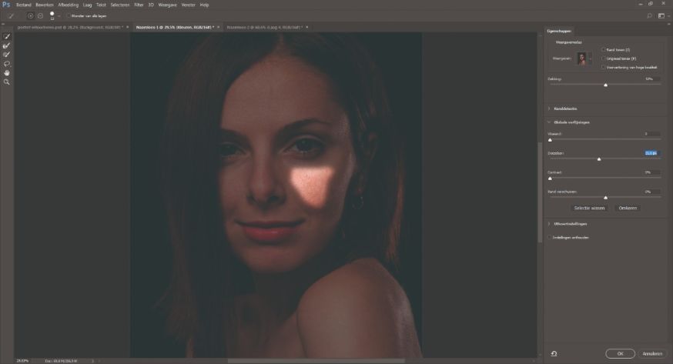Viewport: 673px width, 364px height.
Task: Toggle 'Instellingen onthouden' checkbox
Action: pos(549,237)
